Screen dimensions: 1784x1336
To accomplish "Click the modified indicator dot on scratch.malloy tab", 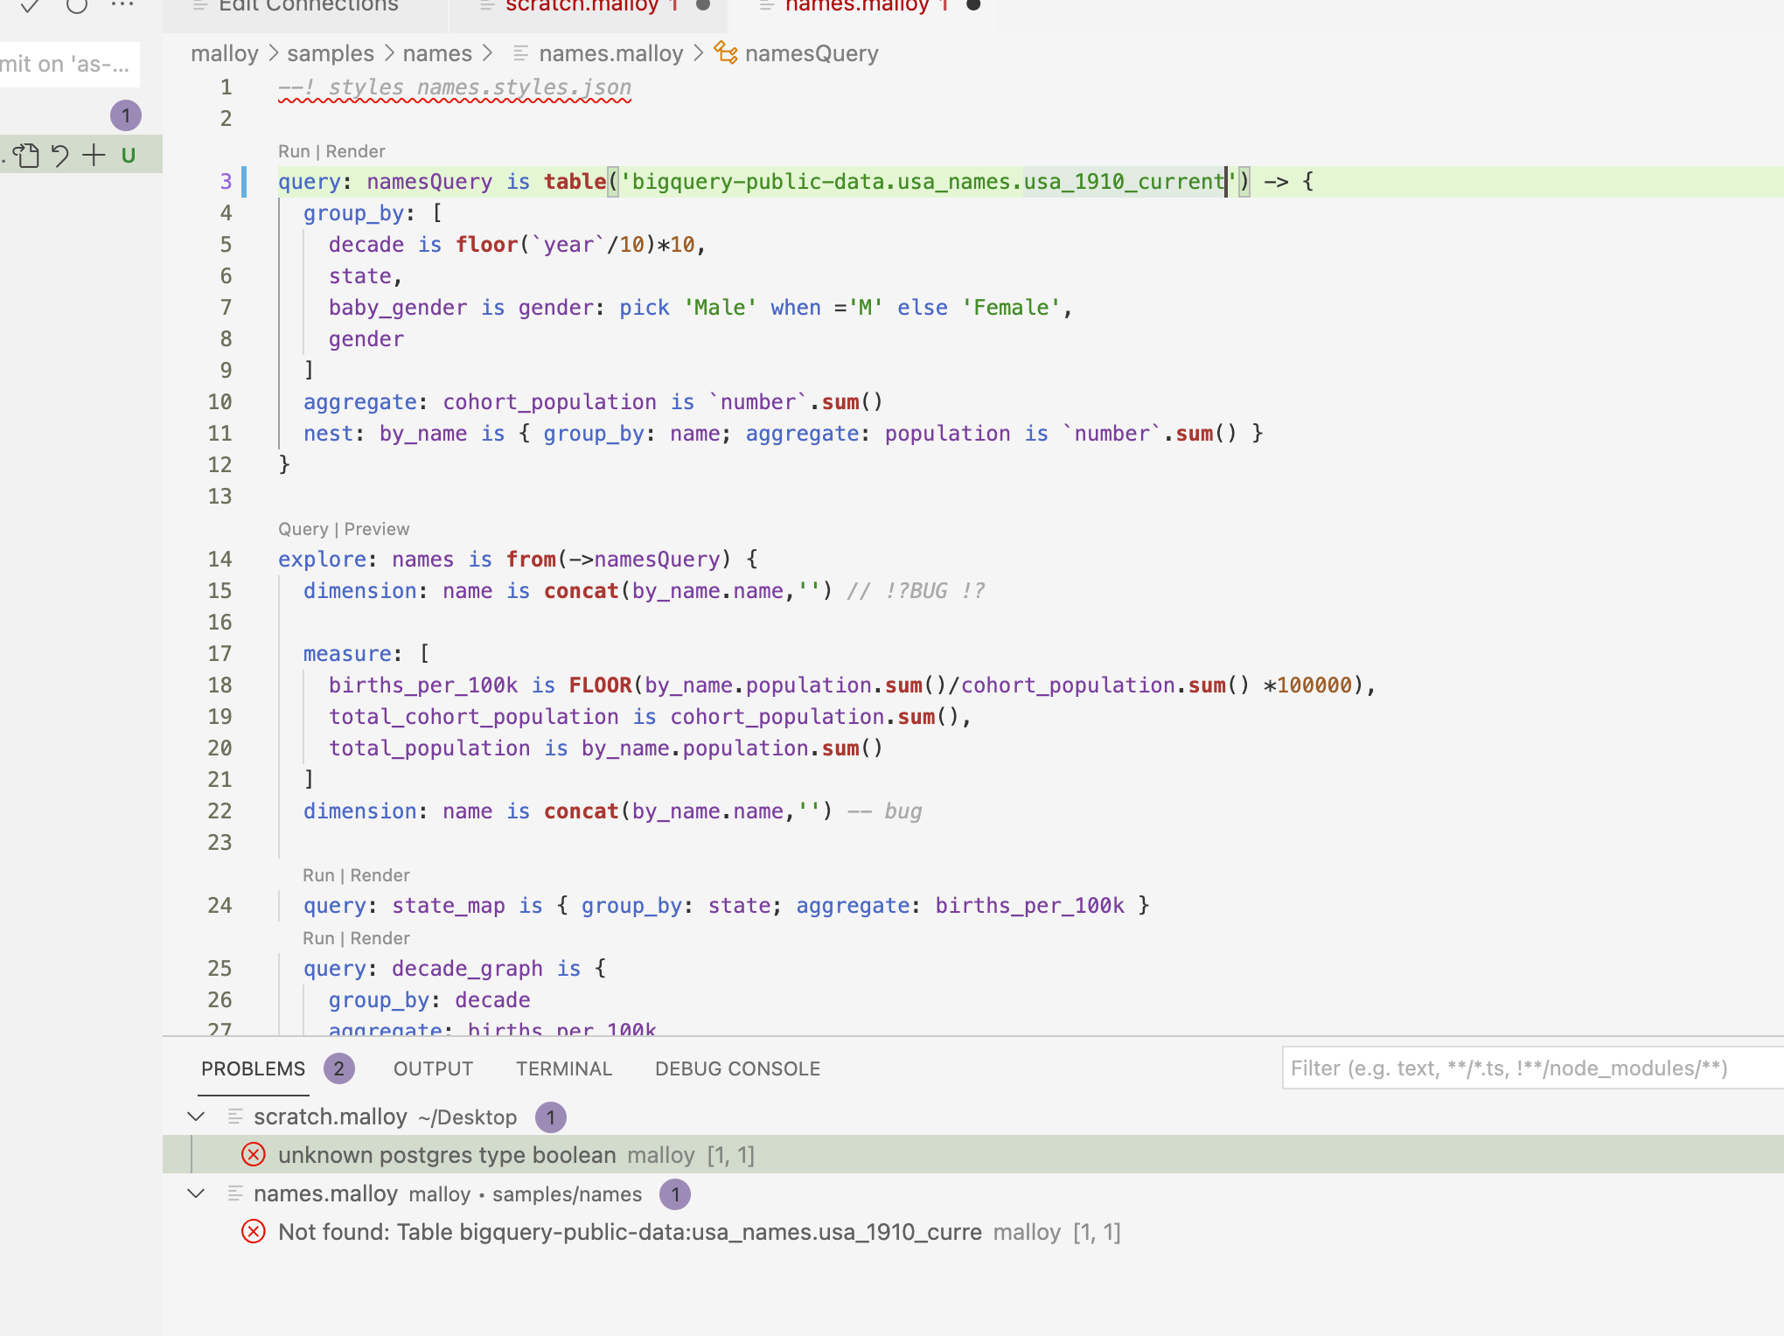I will point(700,4).
